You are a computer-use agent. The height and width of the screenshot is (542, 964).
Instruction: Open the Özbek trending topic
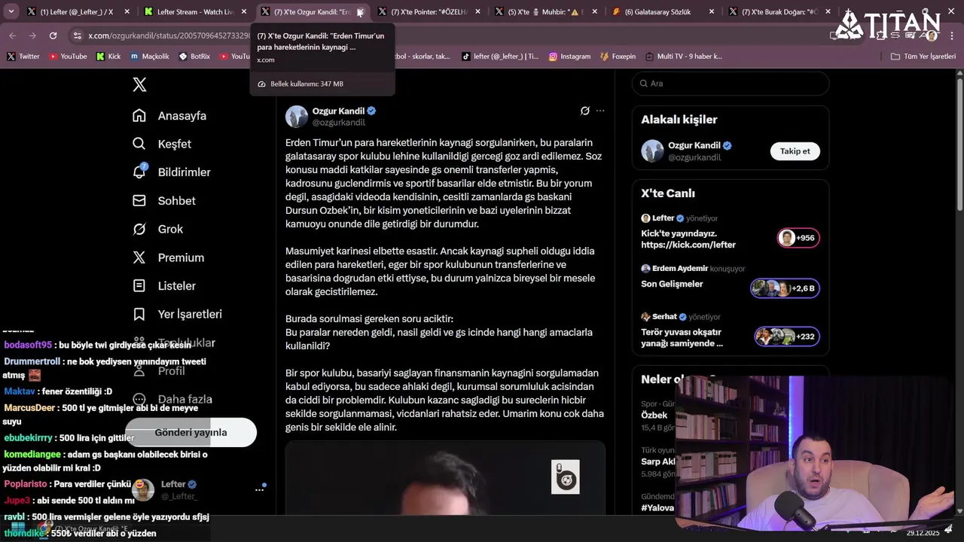click(654, 416)
